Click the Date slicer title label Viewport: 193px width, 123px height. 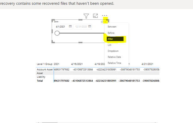tap(56, 22)
